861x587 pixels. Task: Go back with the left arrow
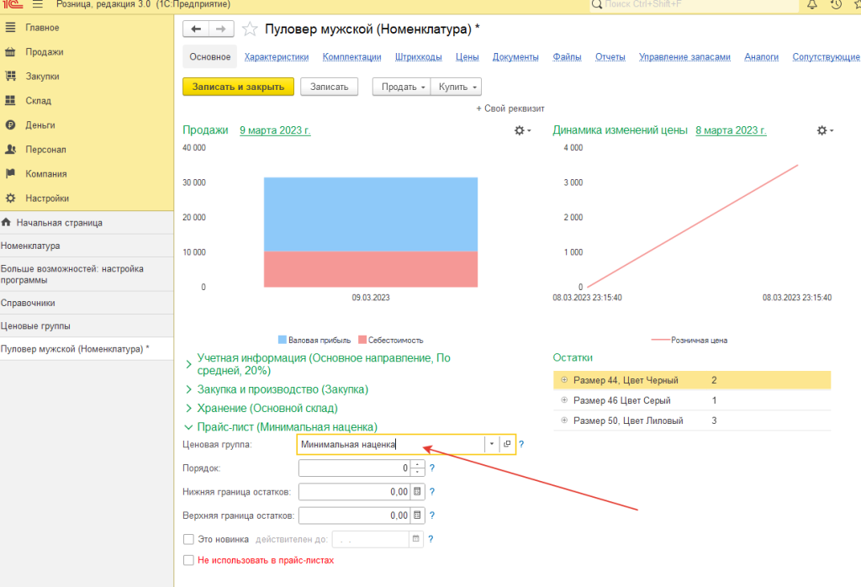coord(196,29)
